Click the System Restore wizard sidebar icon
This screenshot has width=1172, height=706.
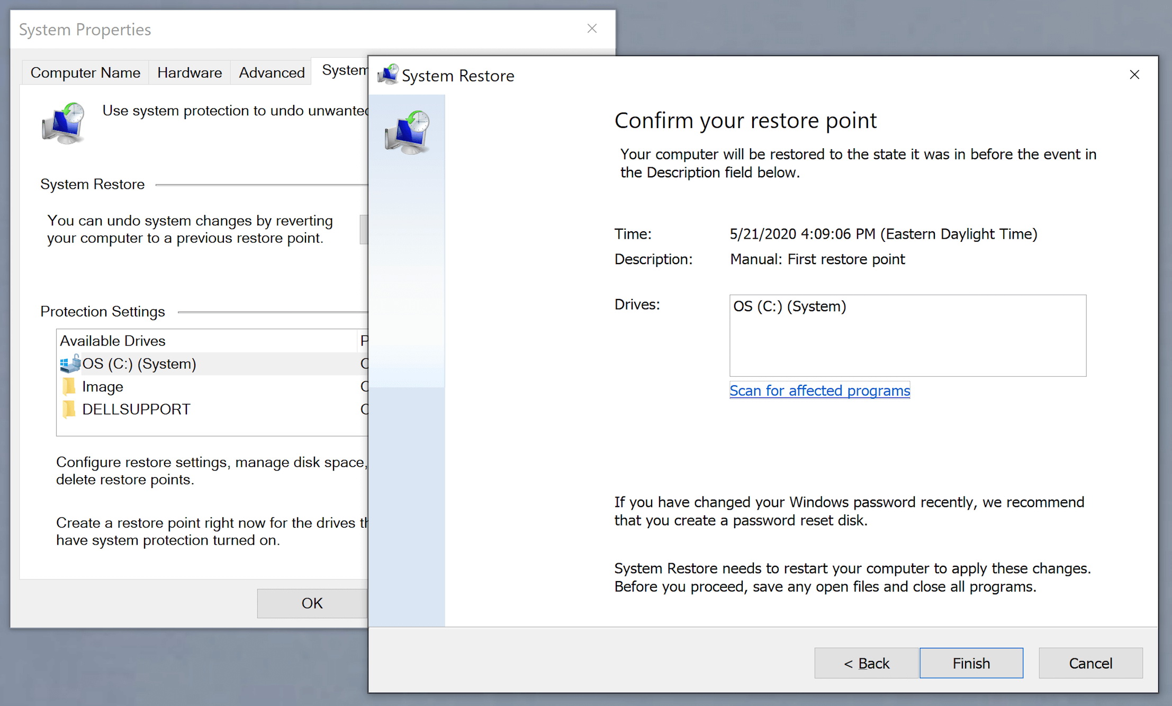point(407,132)
